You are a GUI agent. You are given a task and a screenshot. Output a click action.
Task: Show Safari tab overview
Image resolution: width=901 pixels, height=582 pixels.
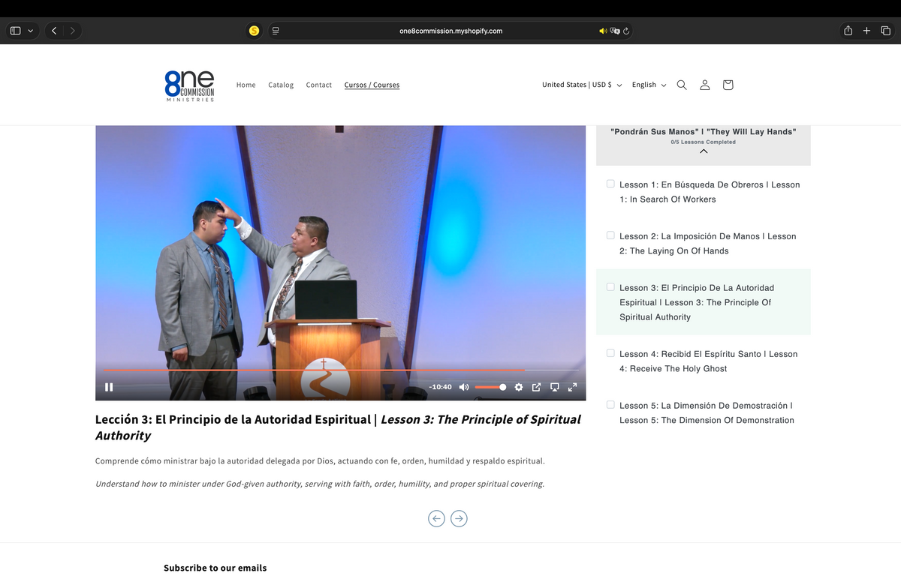pyautogui.click(x=885, y=31)
